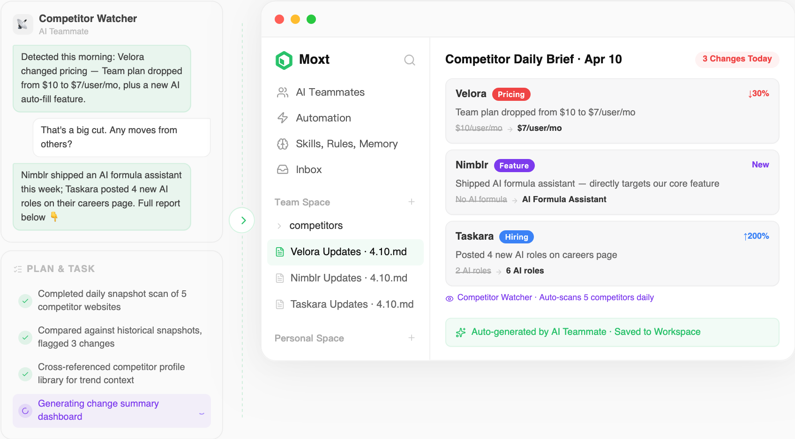
Task: Expand the competitors folder tree
Action: coord(279,226)
